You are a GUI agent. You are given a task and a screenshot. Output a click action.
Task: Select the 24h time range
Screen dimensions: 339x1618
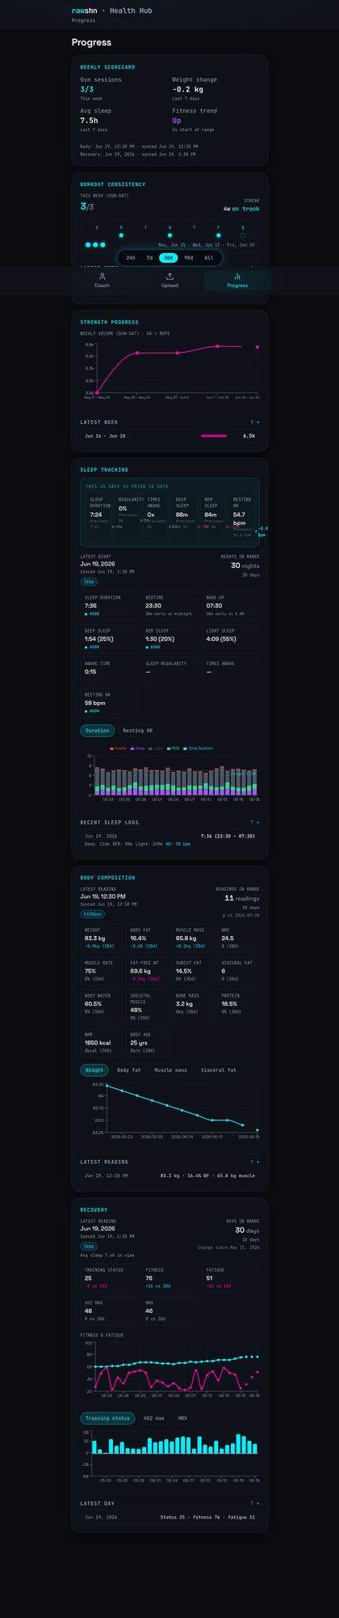(x=131, y=257)
